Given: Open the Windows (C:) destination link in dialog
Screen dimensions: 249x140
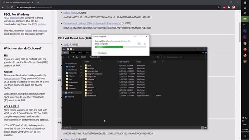Looking at the screenshot, I should (x=125, y=41).
